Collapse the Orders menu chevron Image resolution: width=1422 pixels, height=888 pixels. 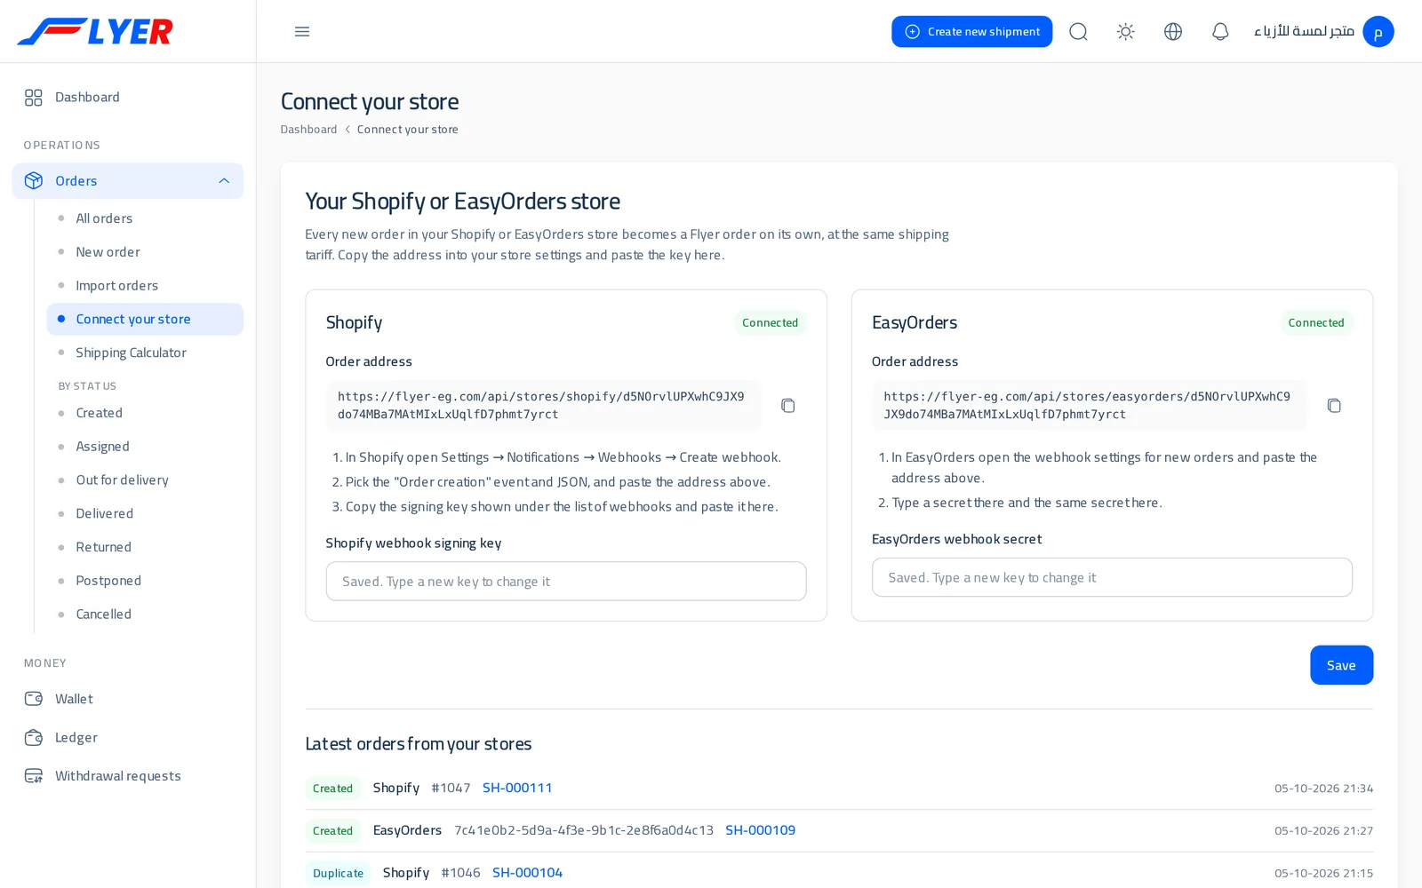224,180
